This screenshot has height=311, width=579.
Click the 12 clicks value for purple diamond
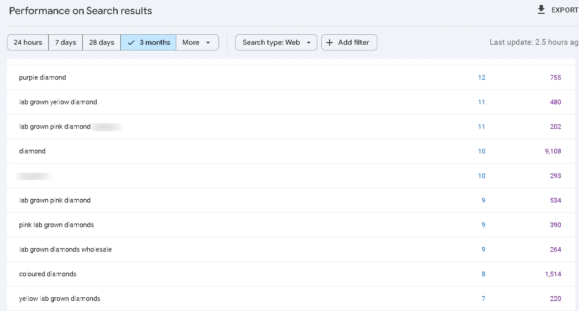(482, 77)
